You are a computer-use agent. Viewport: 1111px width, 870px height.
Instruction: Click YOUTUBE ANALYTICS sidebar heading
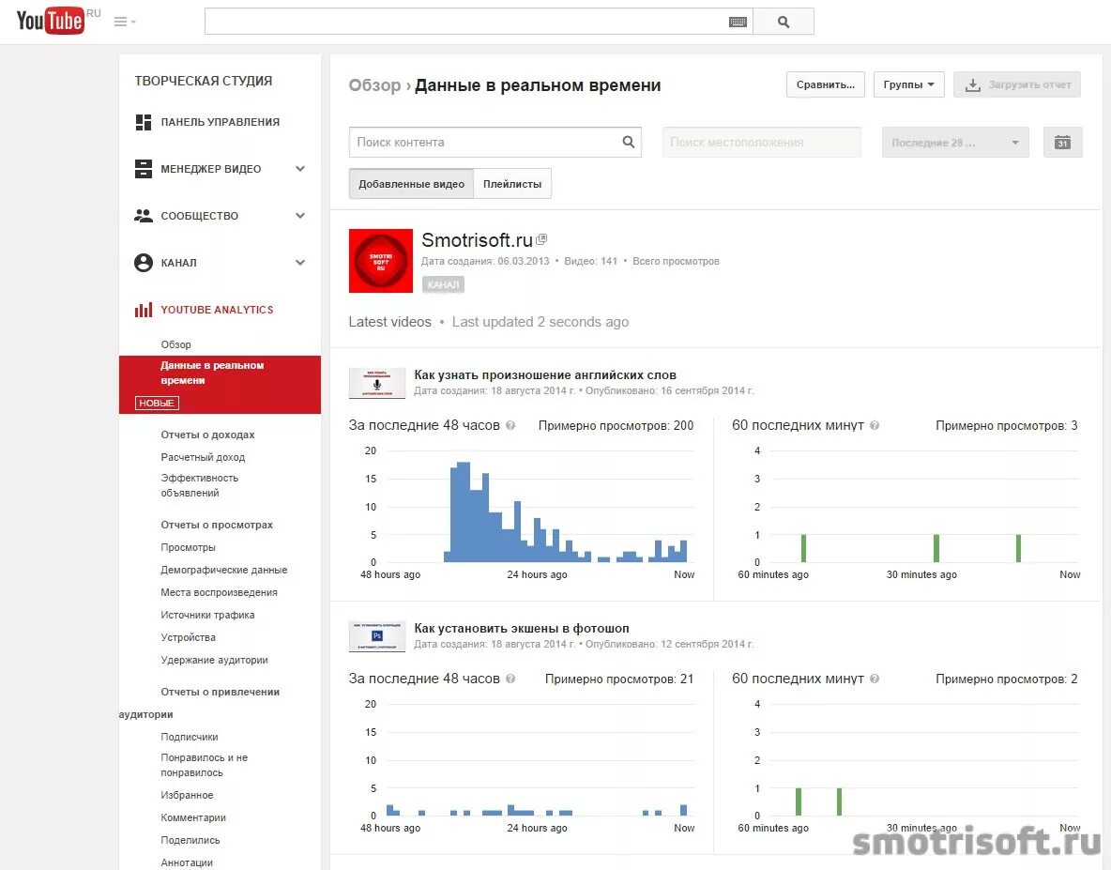coord(217,310)
